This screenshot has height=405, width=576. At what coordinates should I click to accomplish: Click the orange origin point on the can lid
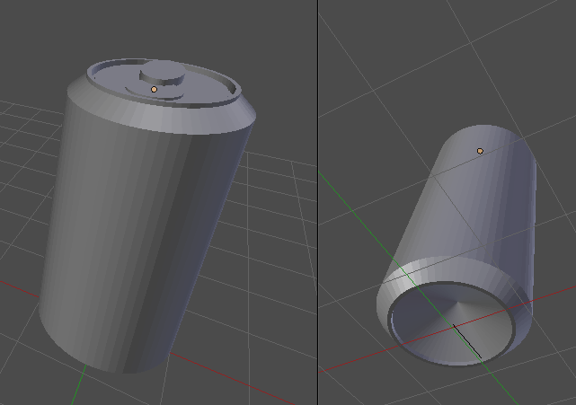[155, 89]
